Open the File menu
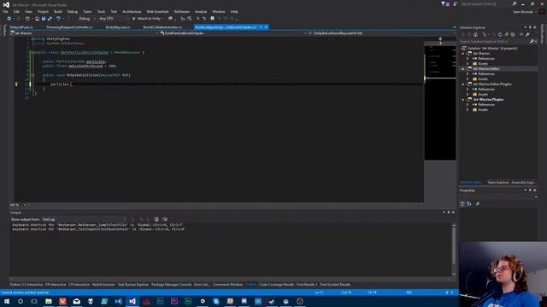 [x=5, y=11]
